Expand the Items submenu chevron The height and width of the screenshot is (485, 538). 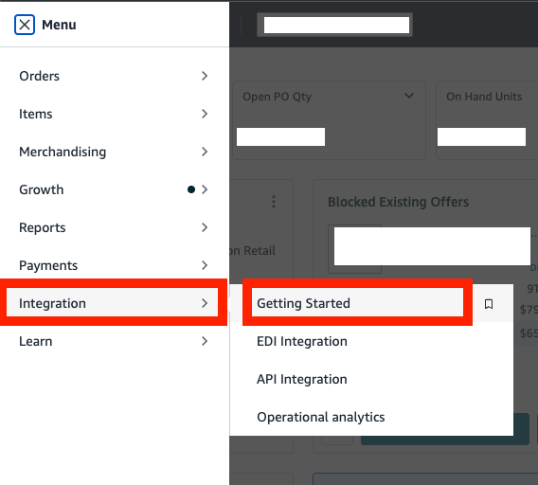(205, 114)
